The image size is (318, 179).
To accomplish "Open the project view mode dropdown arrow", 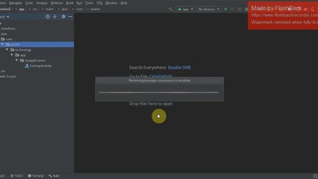I will [8, 17].
